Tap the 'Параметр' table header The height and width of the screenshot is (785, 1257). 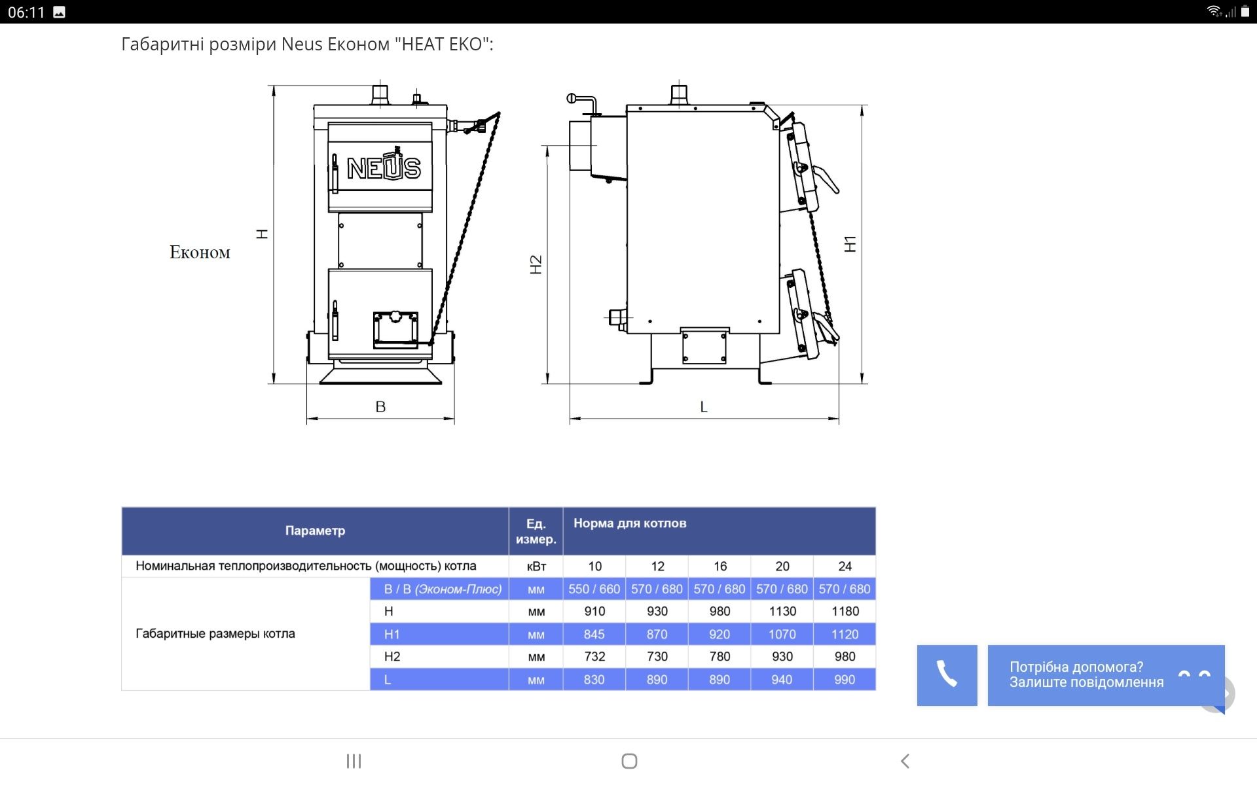pyautogui.click(x=315, y=531)
